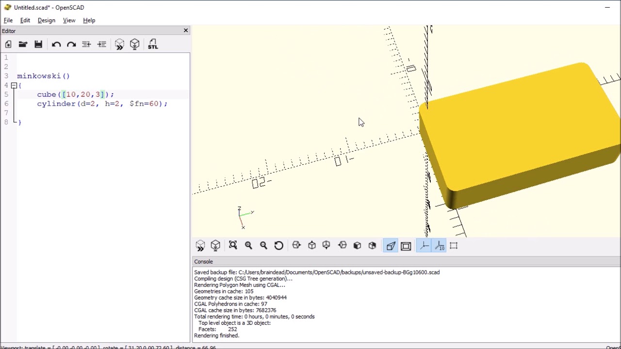Close the Editor panel

185,31
